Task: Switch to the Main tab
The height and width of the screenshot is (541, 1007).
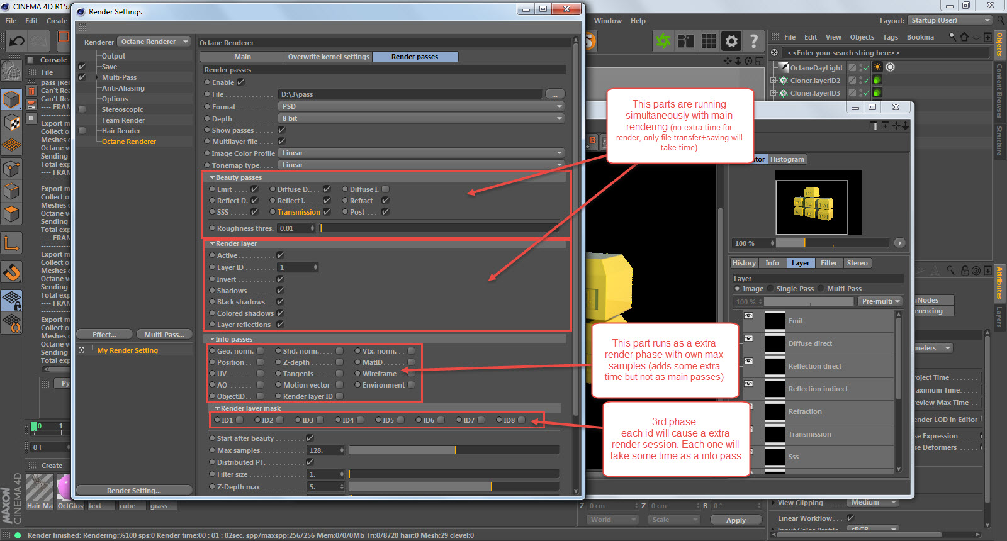Action: [x=243, y=57]
